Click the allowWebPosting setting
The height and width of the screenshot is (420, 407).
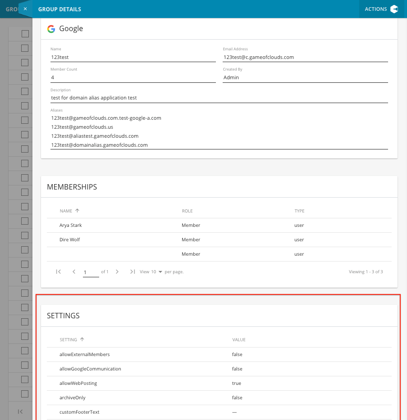coord(78,383)
